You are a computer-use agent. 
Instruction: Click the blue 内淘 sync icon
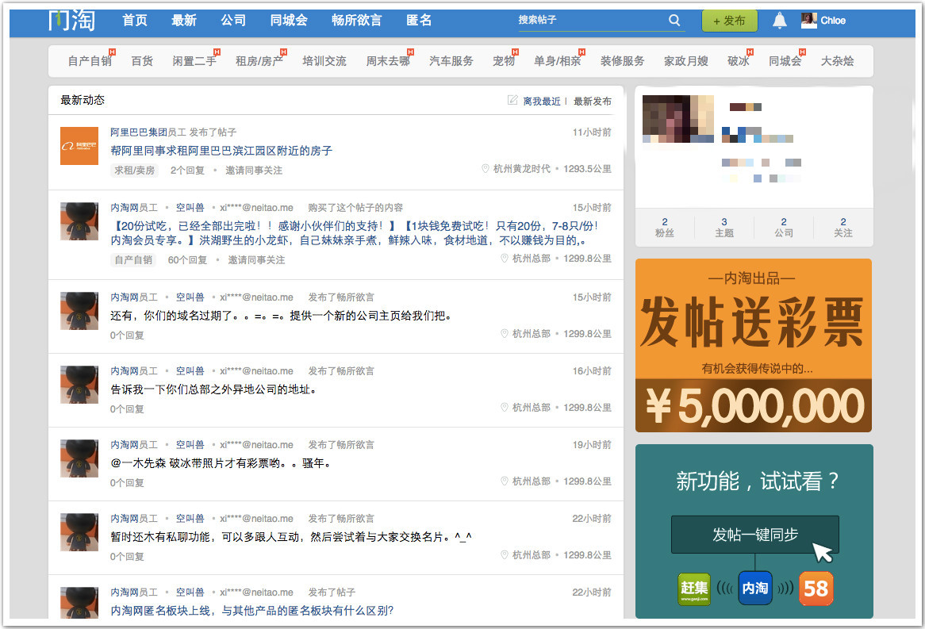[754, 589]
